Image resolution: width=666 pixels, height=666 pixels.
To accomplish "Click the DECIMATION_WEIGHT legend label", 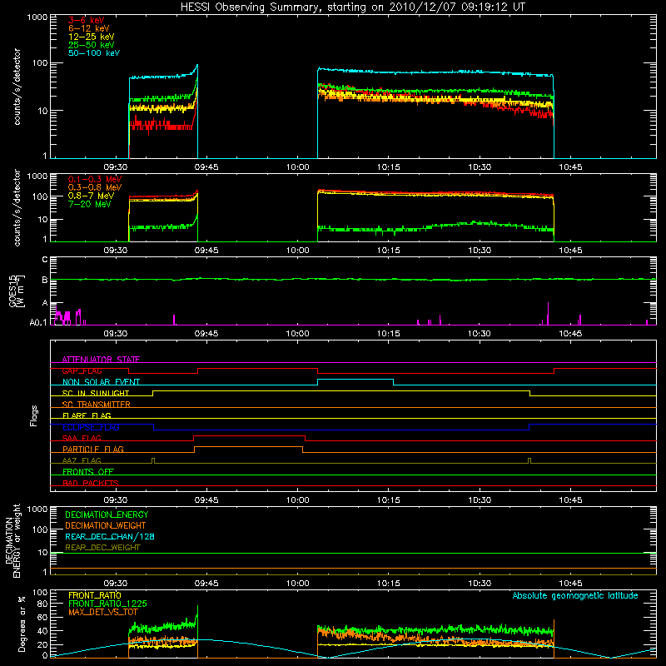I will pyautogui.click(x=106, y=525).
